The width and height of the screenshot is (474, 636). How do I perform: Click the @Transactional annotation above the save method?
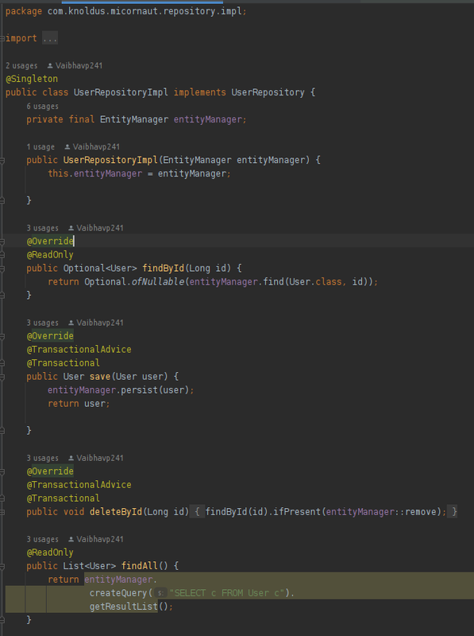click(64, 363)
